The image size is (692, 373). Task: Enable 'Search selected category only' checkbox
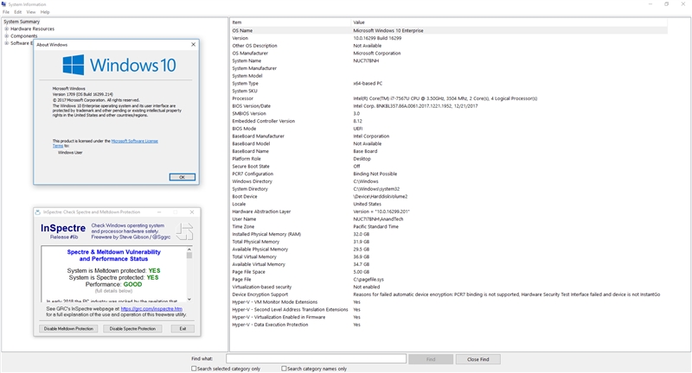pos(195,369)
